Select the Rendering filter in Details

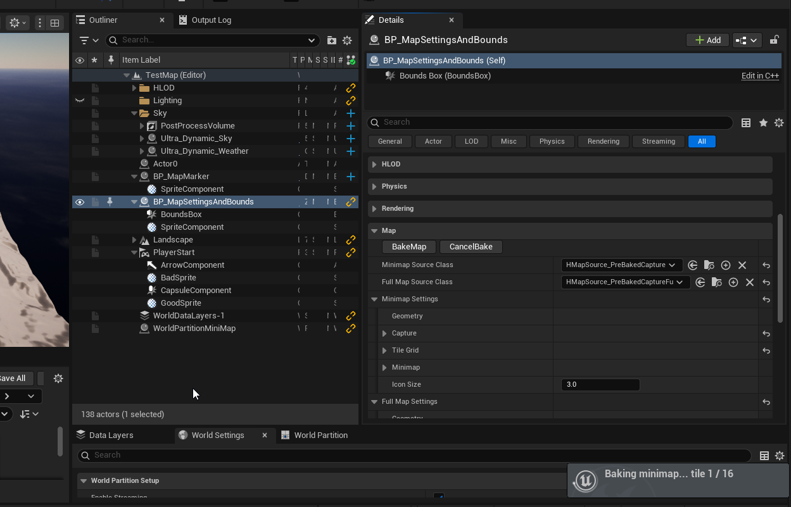pyautogui.click(x=604, y=142)
